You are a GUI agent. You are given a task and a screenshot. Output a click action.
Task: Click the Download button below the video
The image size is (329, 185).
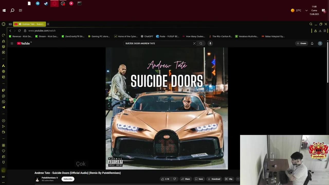(x=214, y=179)
